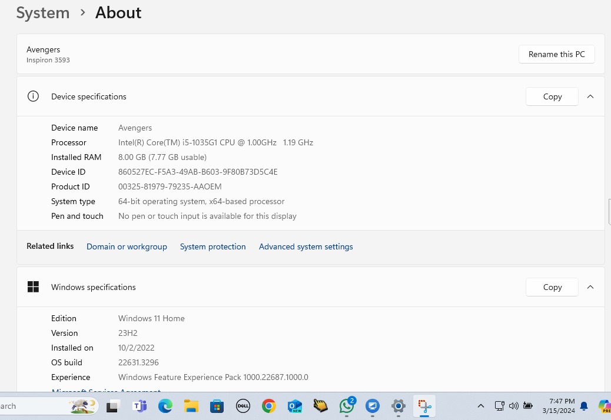Viewport: 611px width, 420px height.
Task: Collapse the Device specifications section
Action: coord(590,96)
